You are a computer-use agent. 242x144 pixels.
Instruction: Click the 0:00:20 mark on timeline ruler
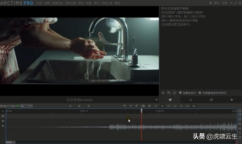[x=160, y=111]
